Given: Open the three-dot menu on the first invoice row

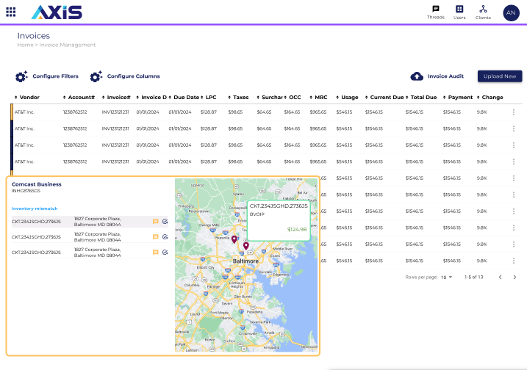Looking at the screenshot, I should (x=514, y=112).
